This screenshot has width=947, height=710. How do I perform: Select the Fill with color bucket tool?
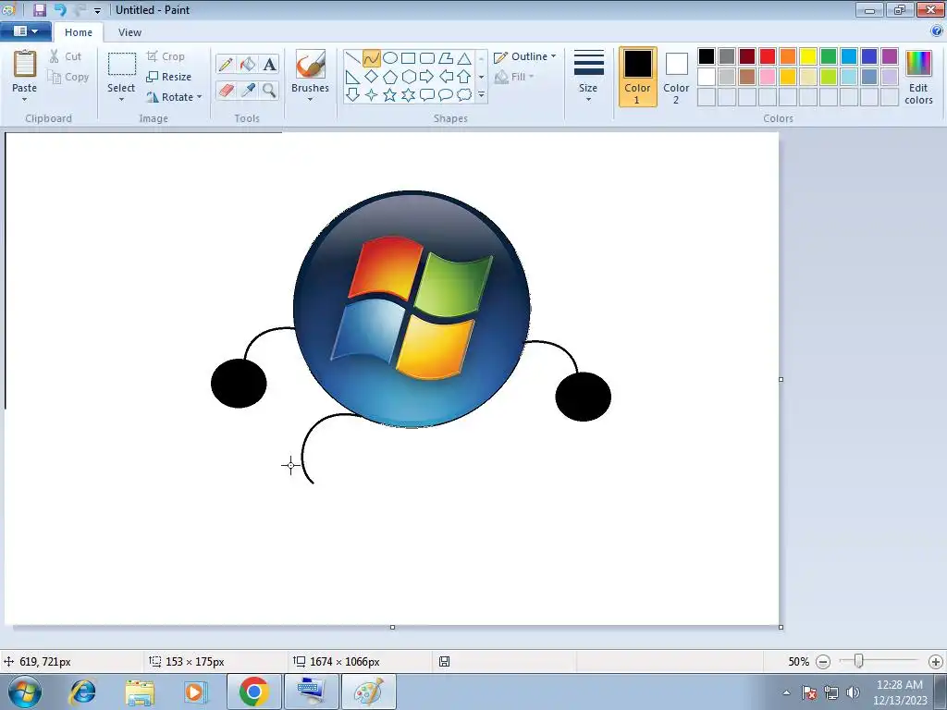click(248, 64)
